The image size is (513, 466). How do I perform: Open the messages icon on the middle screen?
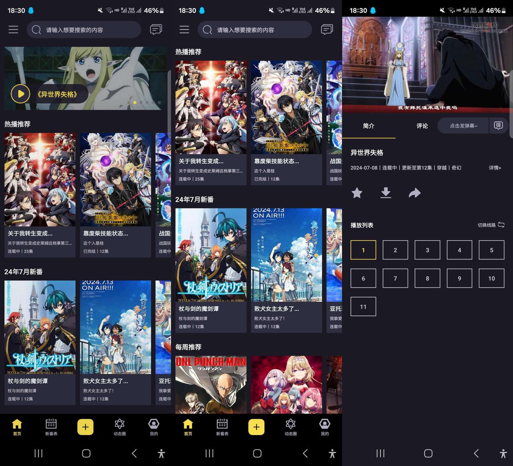pyautogui.click(x=327, y=30)
